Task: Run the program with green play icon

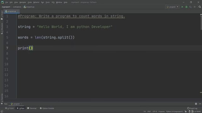Action: (182, 7)
